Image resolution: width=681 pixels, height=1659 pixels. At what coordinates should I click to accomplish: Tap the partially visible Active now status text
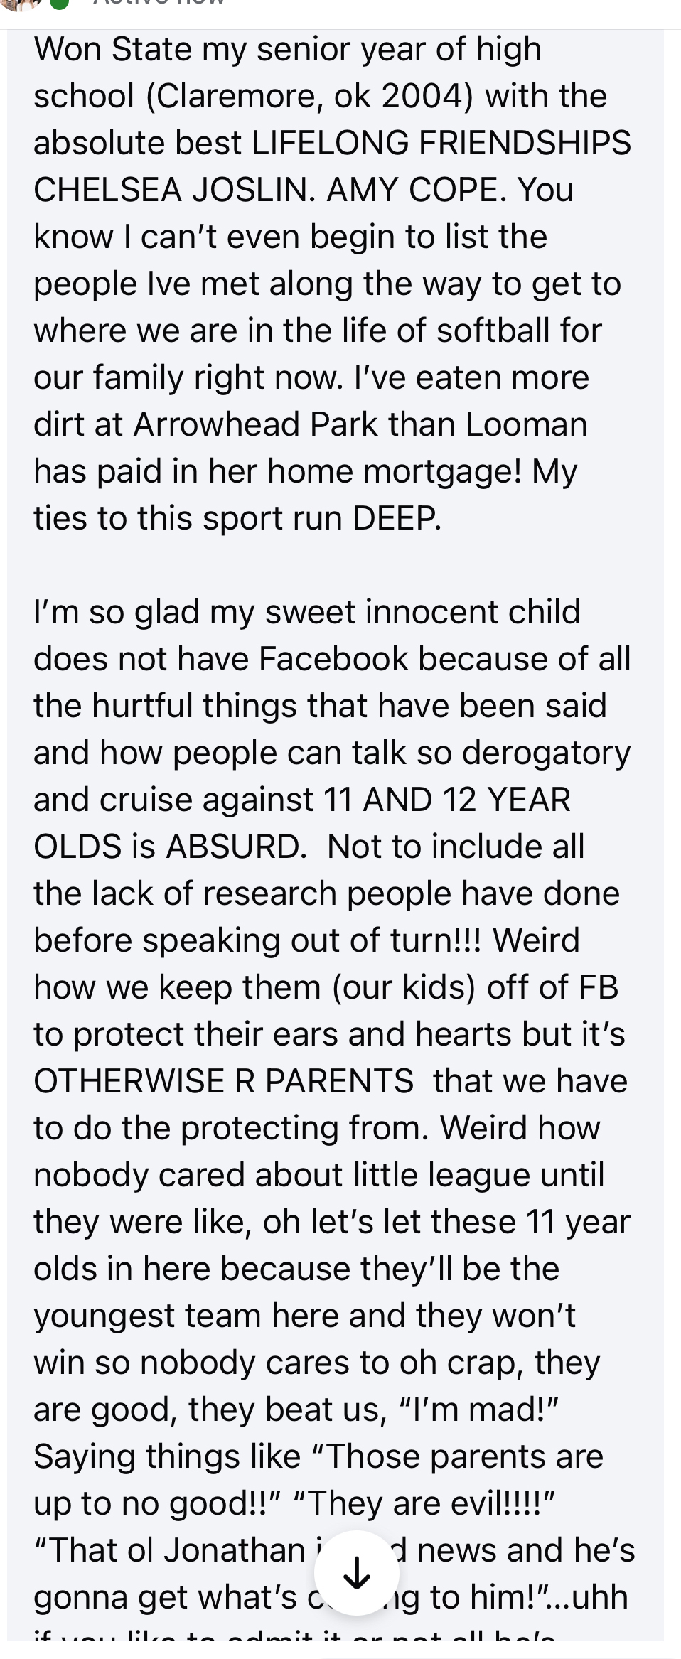[159, 4]
